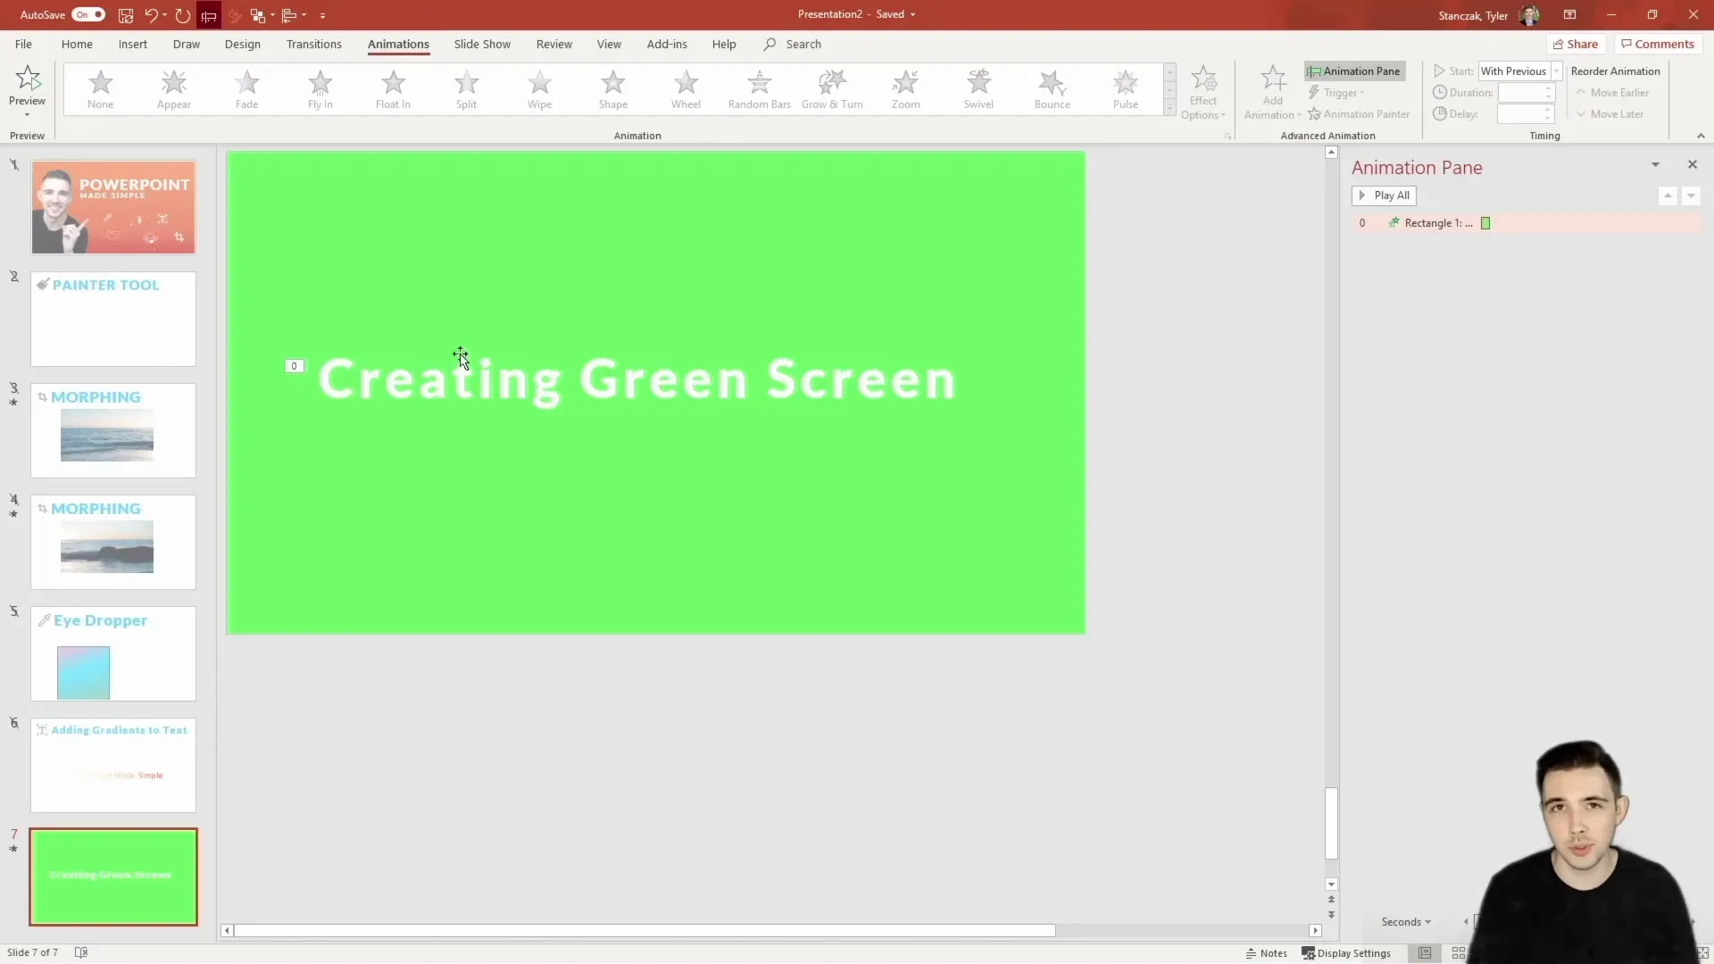Screen dimensions: 1714x964
Task: Open the File menu
Action: point(23,44)
